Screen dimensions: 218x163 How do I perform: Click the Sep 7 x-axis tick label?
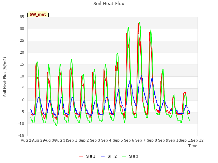(x=140, y=140)
